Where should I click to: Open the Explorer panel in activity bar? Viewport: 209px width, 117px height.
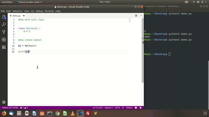4,17
